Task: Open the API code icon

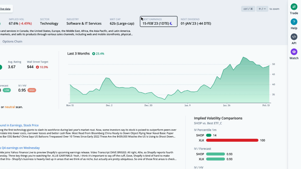Action: (x=294, y=37)
